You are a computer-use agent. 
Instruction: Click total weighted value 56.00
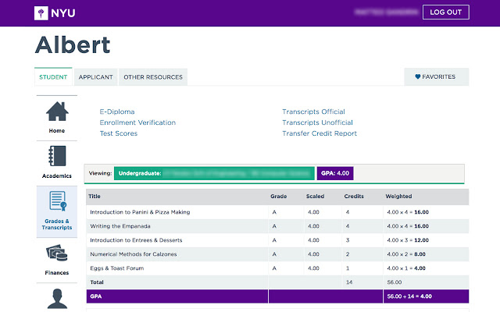[395, 282]
